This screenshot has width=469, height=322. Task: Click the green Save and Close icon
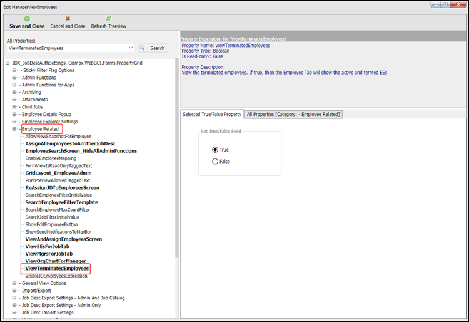(x=27, y=19)
